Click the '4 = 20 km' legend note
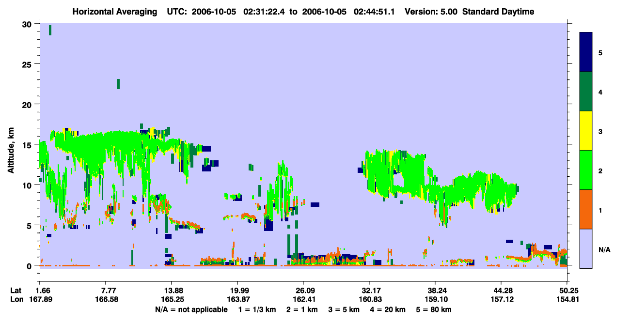630x323 pixels. coord(387,309)
